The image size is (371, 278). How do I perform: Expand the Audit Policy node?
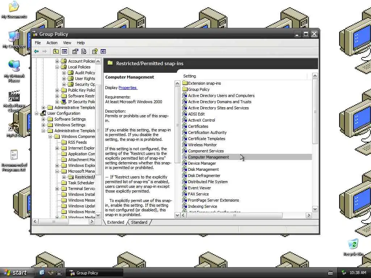(64, 73)
